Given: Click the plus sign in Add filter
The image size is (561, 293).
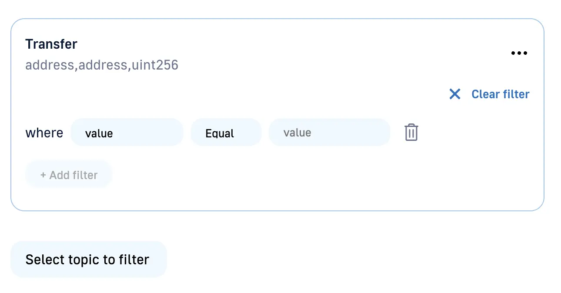Looking at the screenshot, I should pyautogui.click(x=43, y=175).
